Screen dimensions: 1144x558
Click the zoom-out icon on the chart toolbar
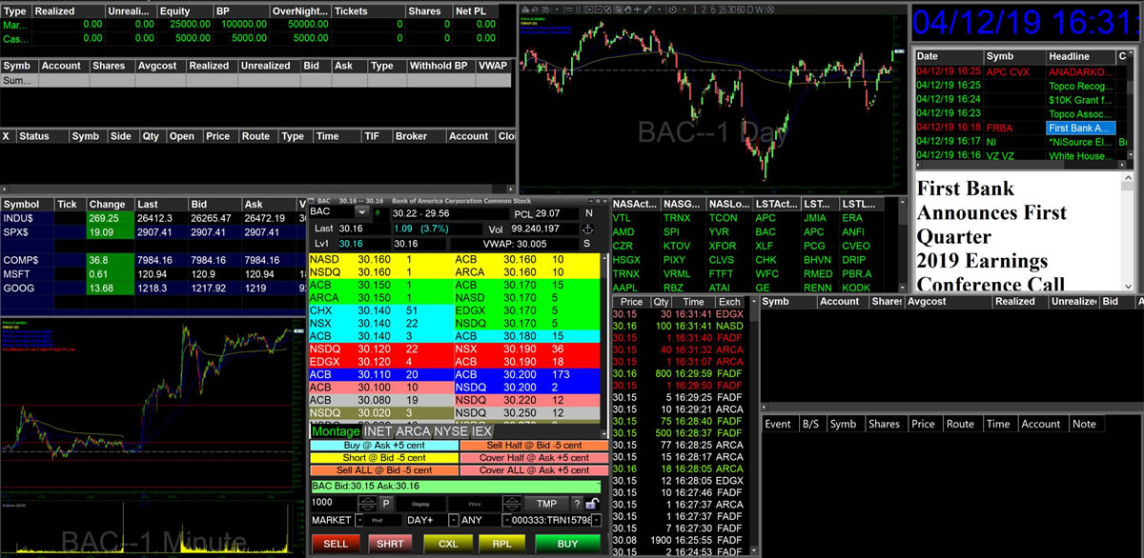[x=599, y=9]
